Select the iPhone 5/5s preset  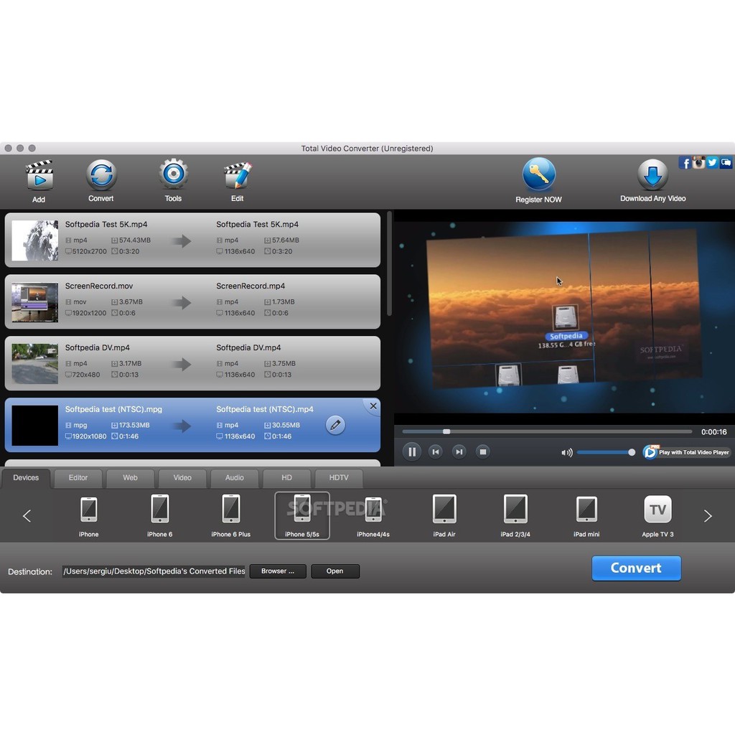click(302, 515)
